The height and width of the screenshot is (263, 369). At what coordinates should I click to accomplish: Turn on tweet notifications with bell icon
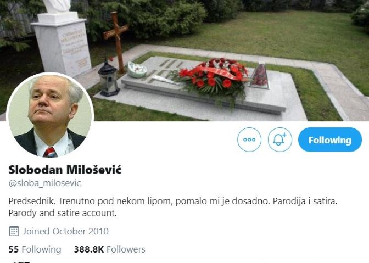[280, 139]
